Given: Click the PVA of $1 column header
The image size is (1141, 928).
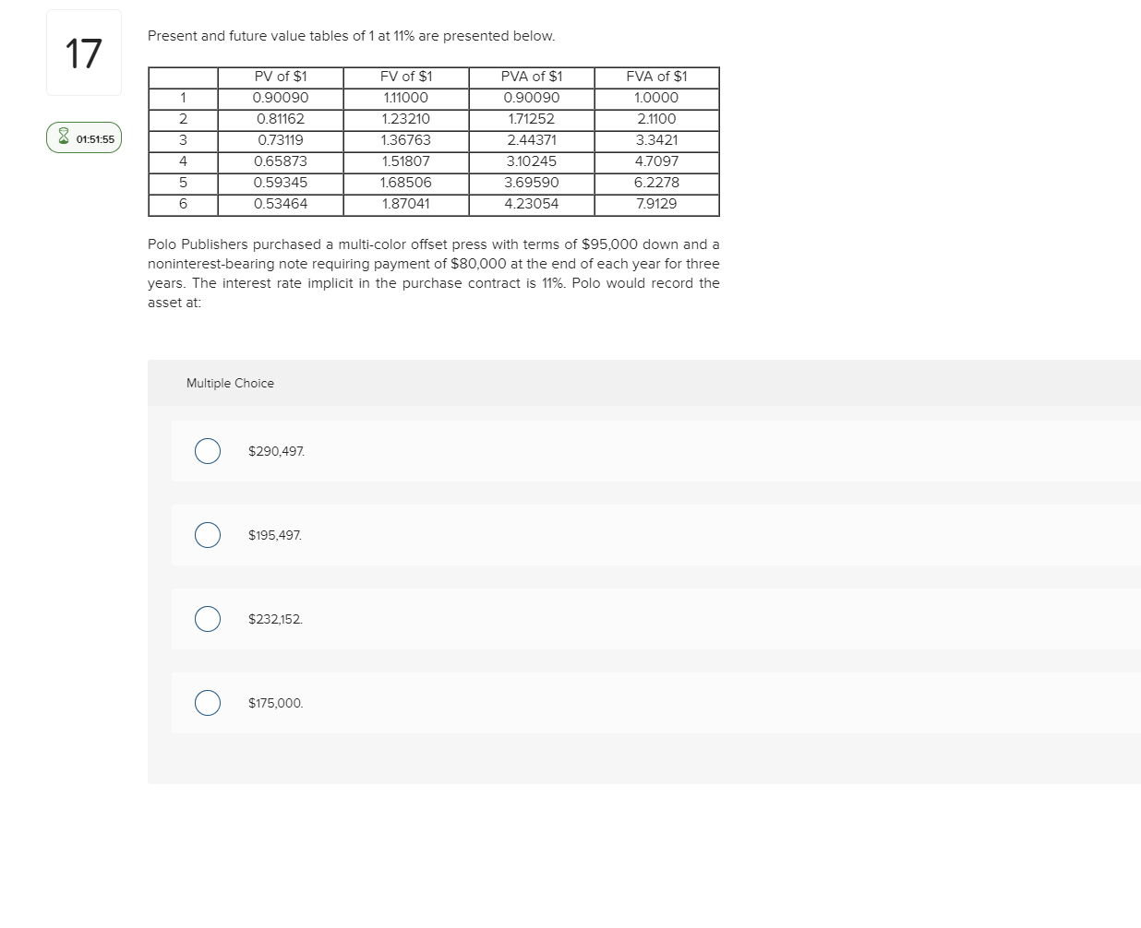Looking at the screenshot, I should 531,77.
